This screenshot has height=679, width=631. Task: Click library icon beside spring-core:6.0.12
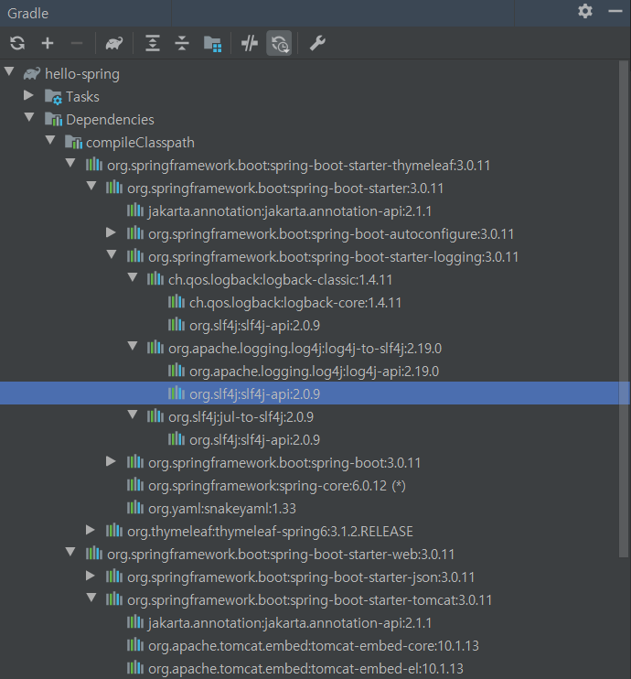click(x=135, y=485)
